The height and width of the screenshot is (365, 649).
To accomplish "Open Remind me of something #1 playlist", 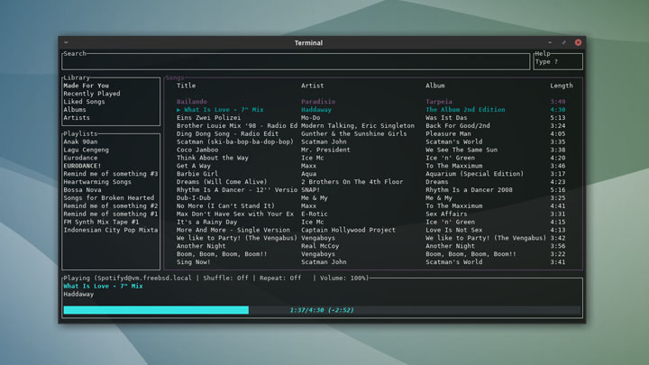I will pos(111,214).
